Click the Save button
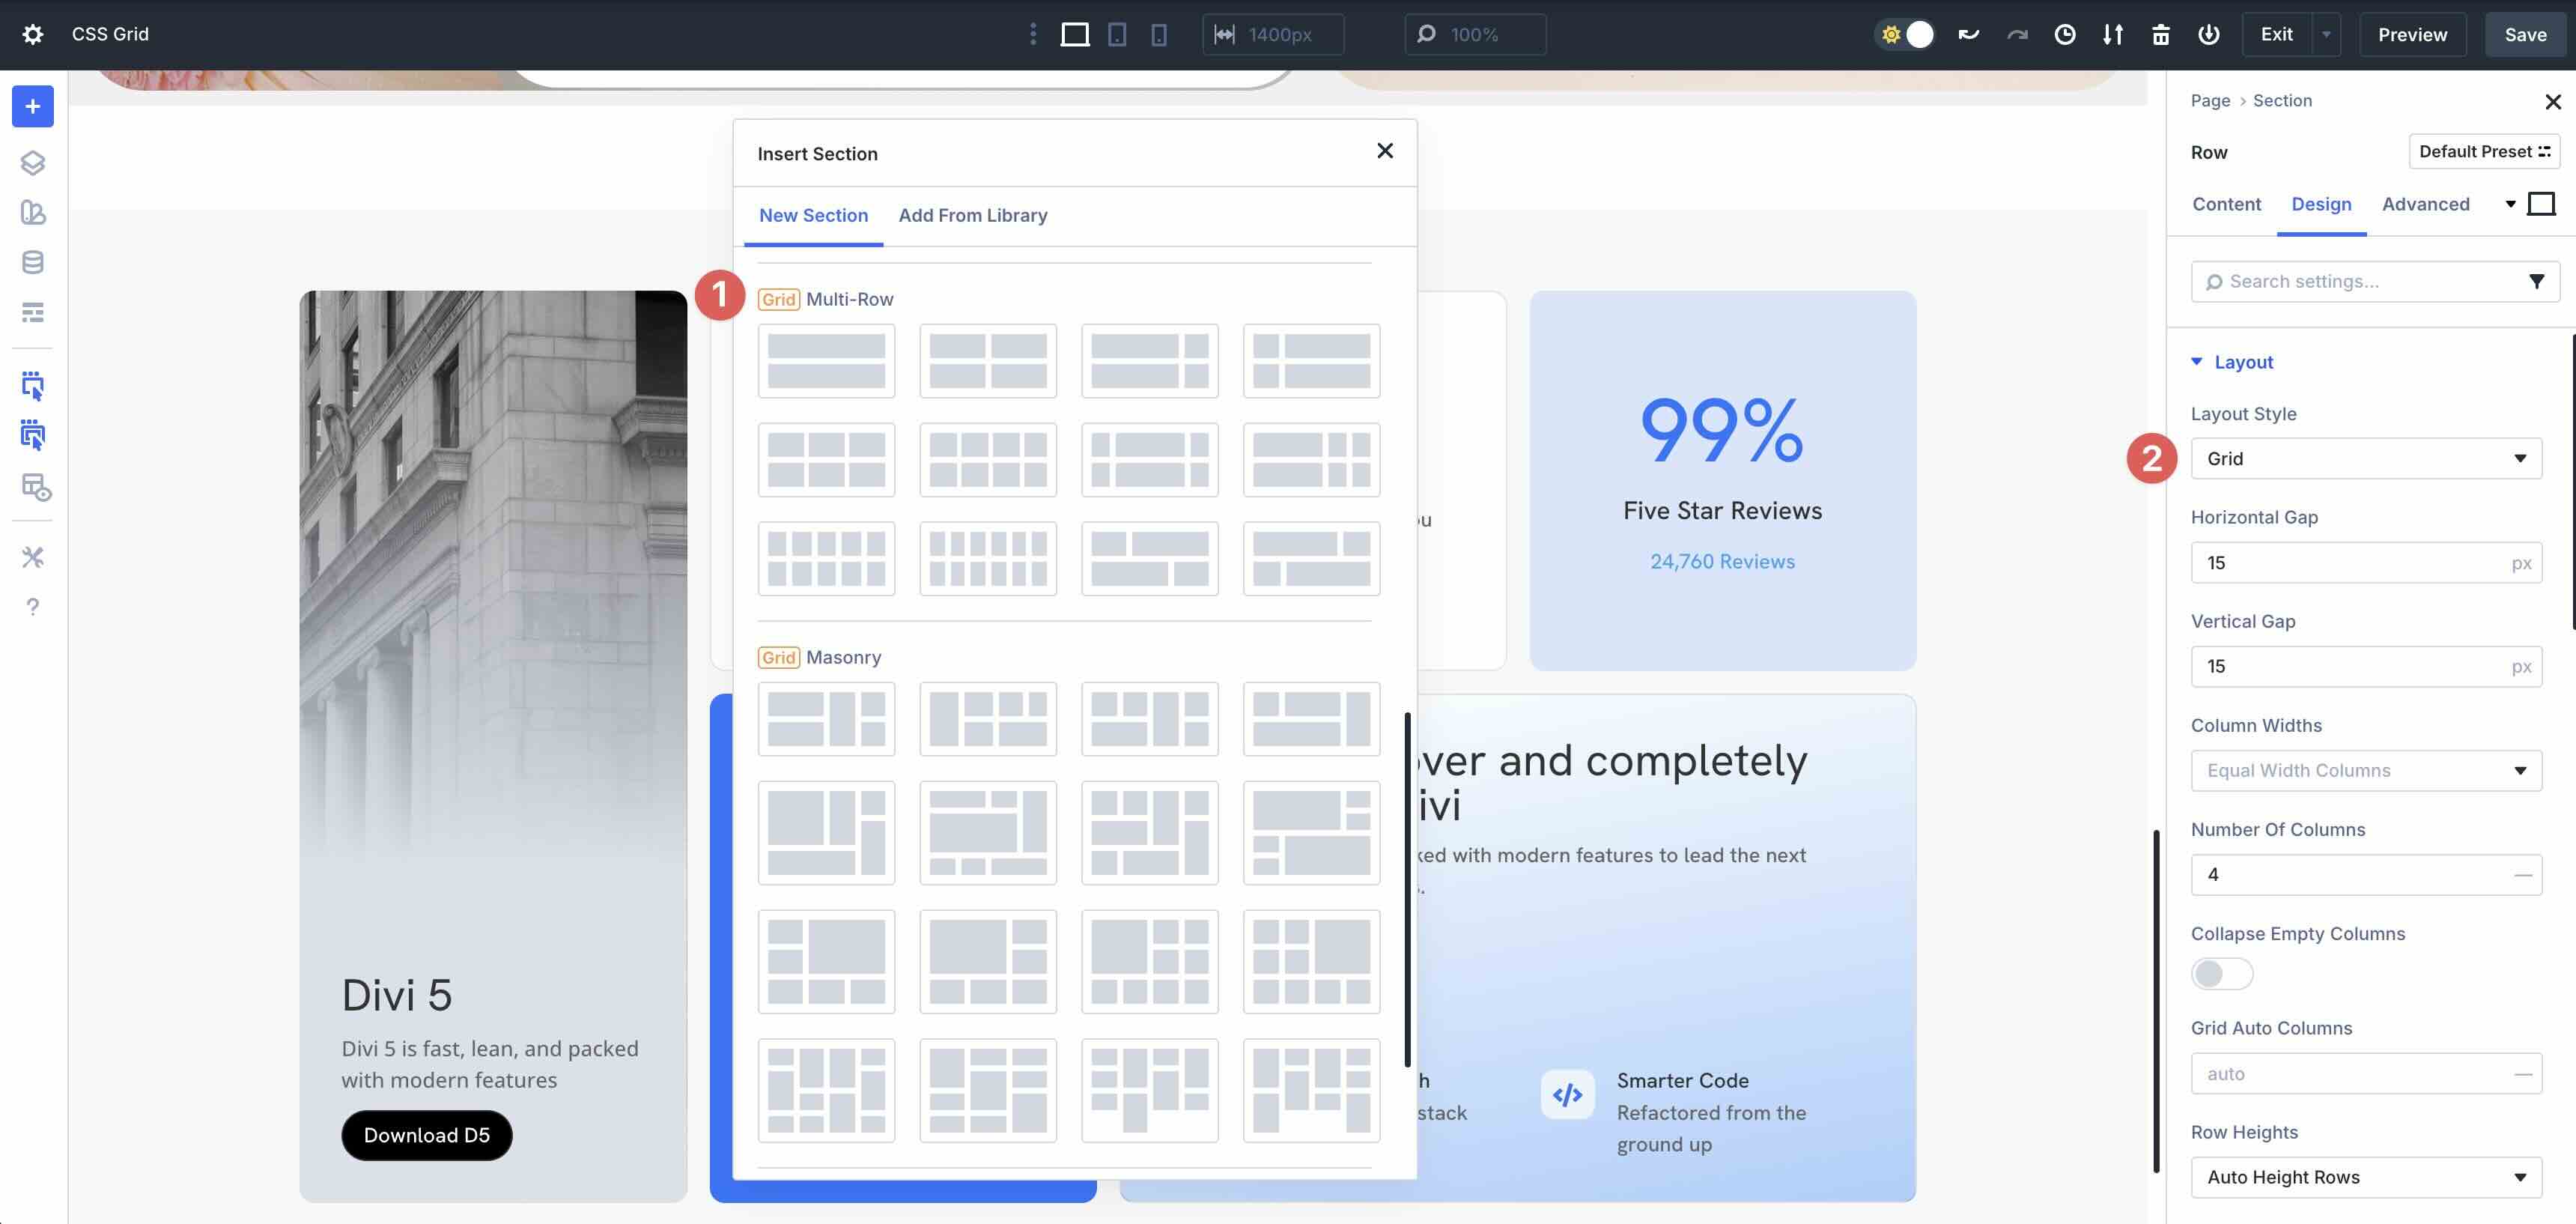This screenshot has width=2576, height=1224. (x=2524, y=34)
